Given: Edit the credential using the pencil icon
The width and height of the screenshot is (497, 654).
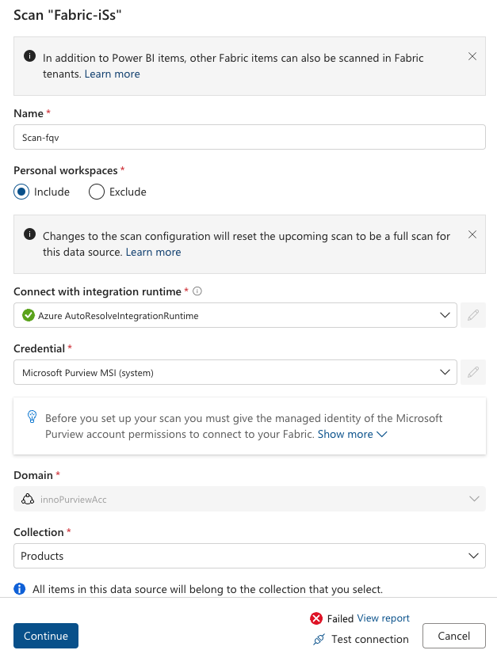Looking at the screenshot, I should pyautogui.click(x=473, y=372).
